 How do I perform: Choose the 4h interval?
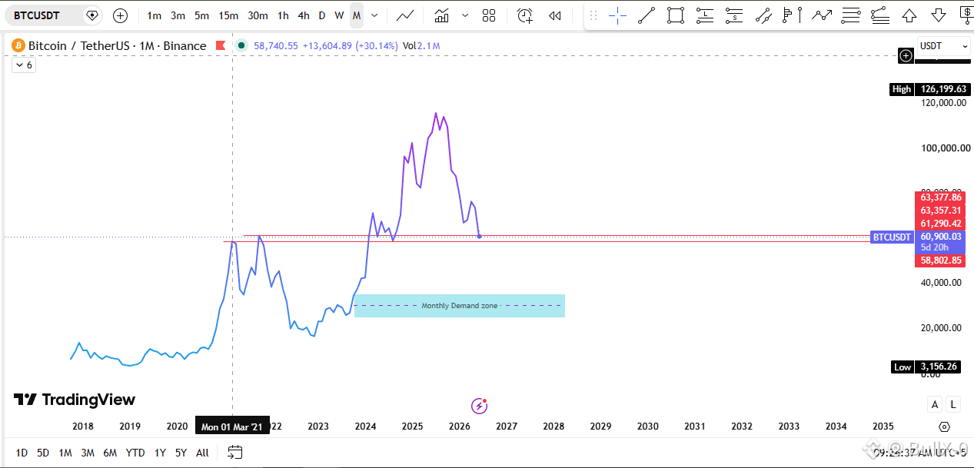(x=304, y=15)
